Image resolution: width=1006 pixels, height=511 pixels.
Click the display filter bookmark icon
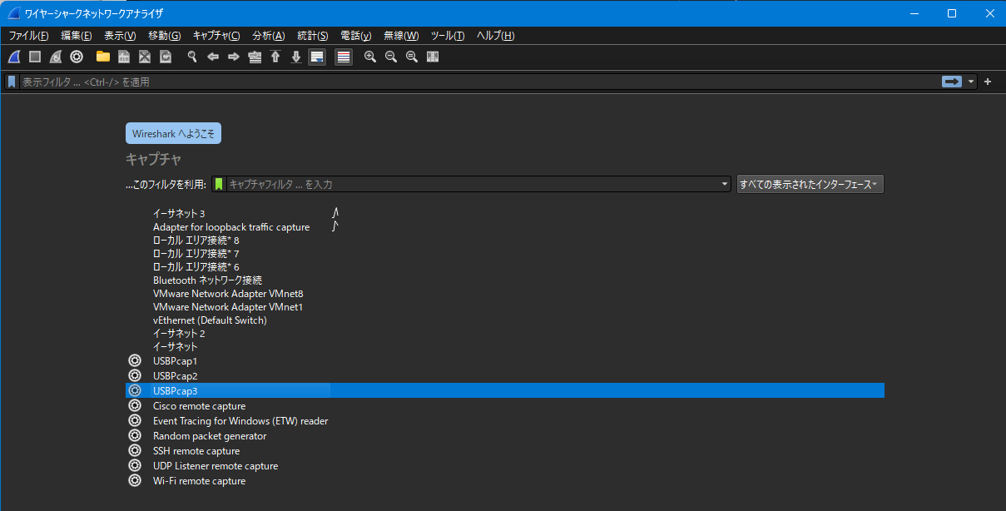tap(12, 82)
